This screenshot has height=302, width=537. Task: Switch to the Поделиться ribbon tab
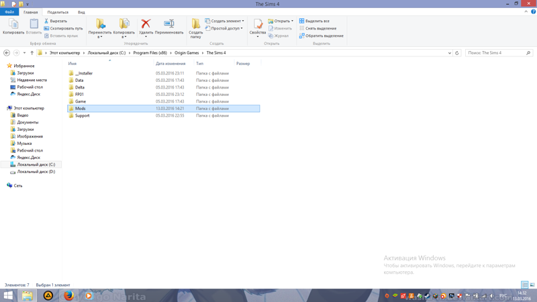[x=58, y=12]
